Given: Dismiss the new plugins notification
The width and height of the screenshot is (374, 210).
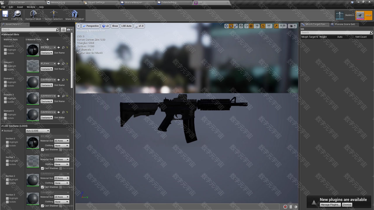Looking at the screenshot, I should [347, 205].
